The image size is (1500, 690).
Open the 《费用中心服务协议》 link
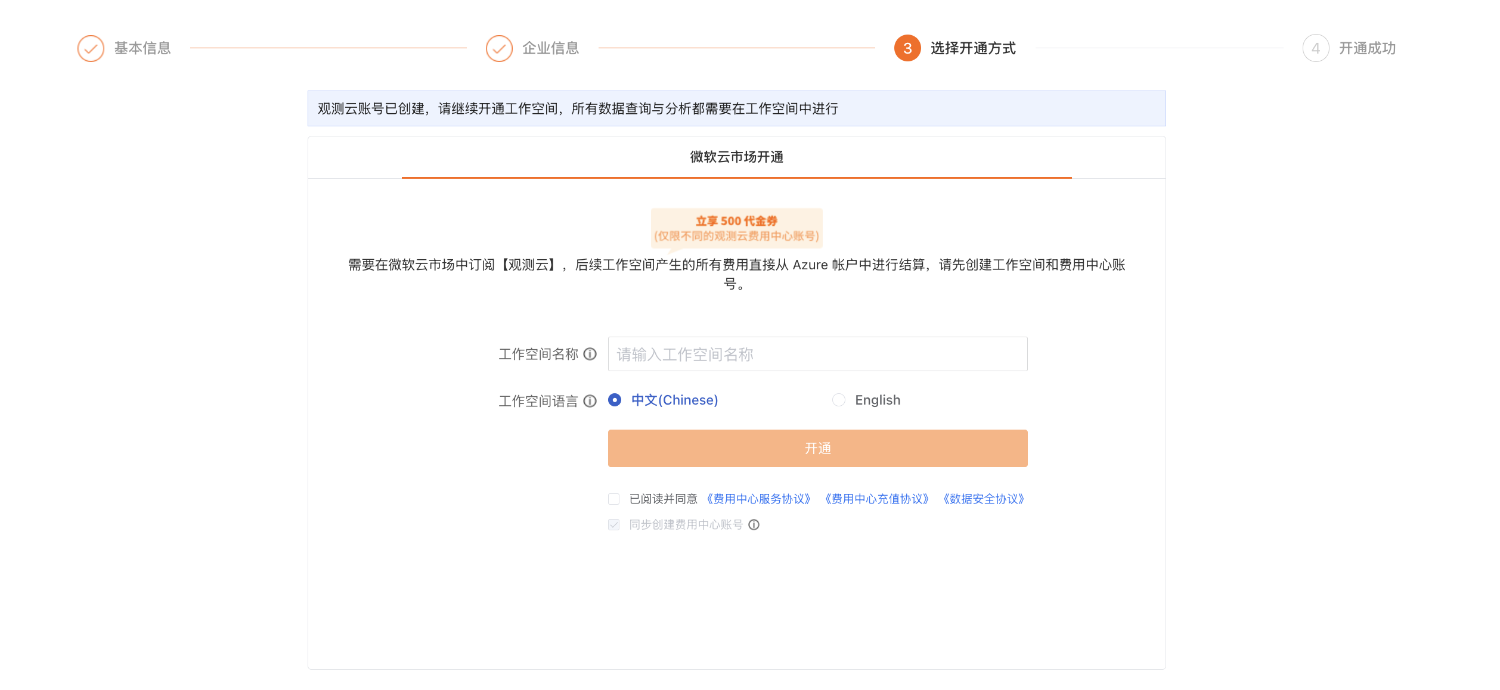coord(759,499)
